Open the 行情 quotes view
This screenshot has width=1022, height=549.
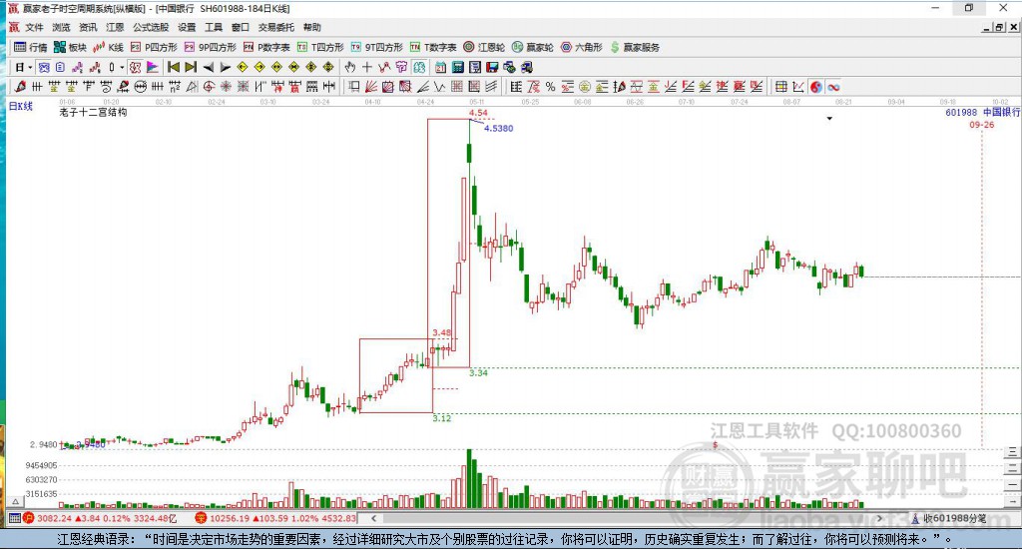pyautogui.click(x=31, y=47)
